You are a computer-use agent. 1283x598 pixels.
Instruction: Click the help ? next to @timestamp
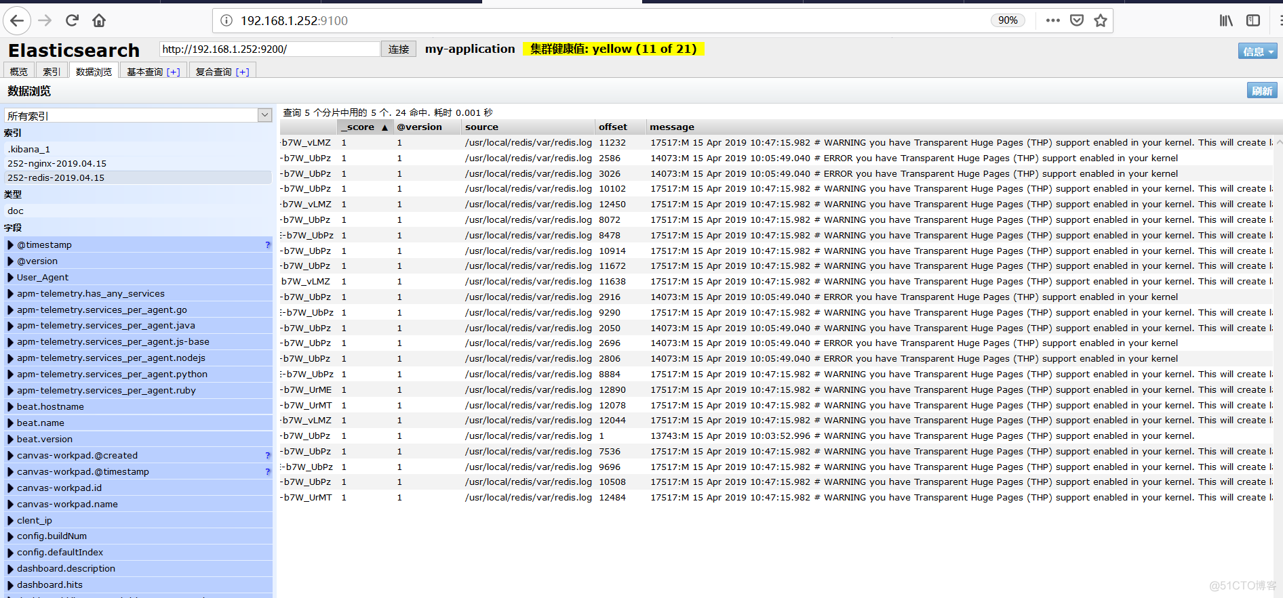(x=267, y=245)
